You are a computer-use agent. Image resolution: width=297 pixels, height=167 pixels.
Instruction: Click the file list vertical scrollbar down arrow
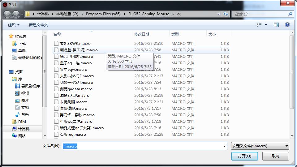pos(292,136)
